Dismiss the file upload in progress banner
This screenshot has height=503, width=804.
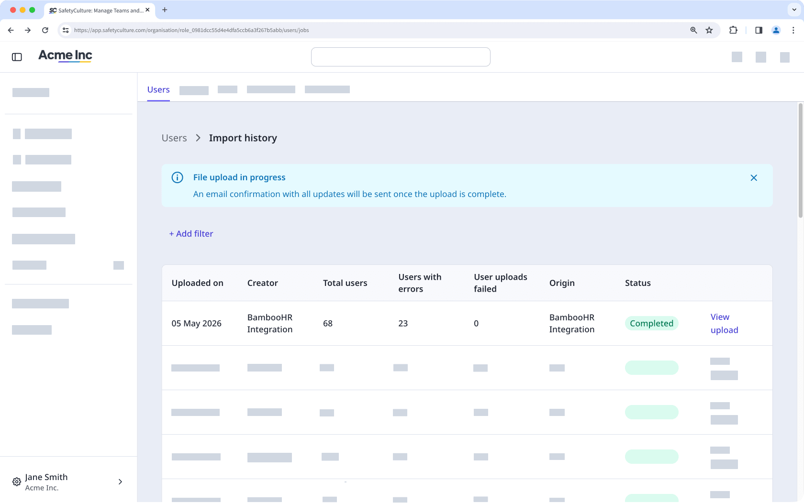pos(754,178)
